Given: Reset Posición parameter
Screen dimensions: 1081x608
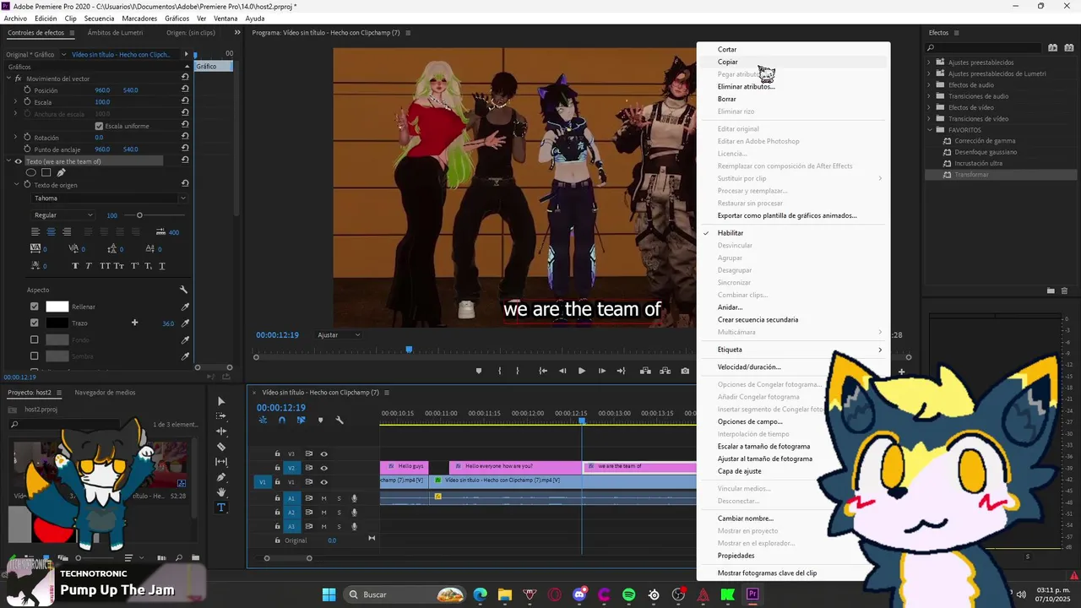Looking at the screenshot, I should pyautogui.click(x=185, y=90).
